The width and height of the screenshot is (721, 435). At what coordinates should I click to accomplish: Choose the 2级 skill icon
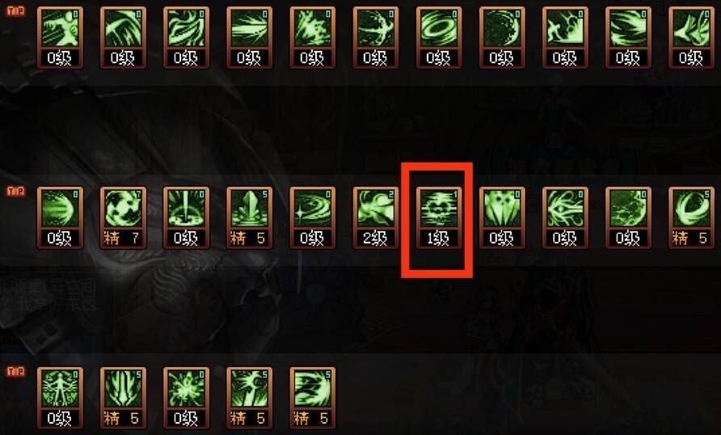click(376, 218)
